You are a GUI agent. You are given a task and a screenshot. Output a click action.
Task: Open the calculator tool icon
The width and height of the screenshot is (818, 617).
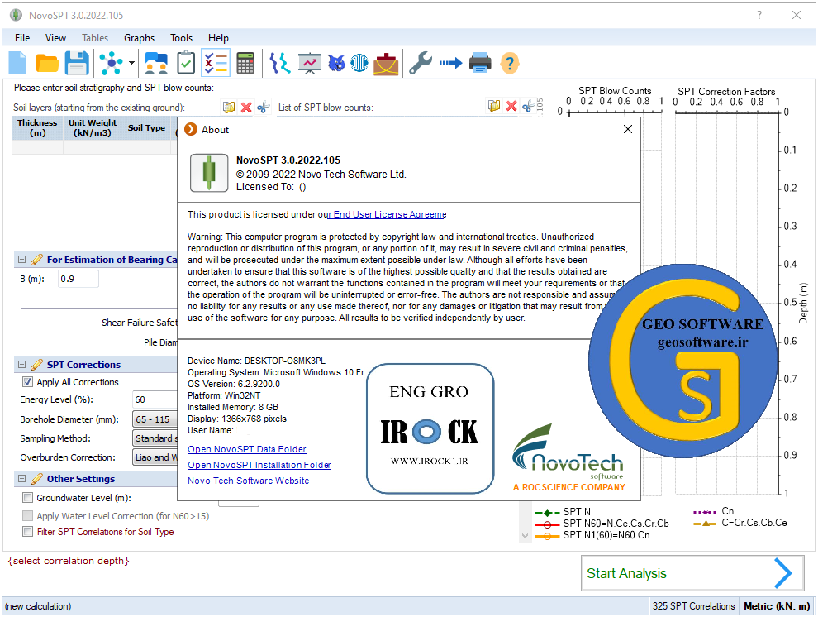(x=245, y=63)
